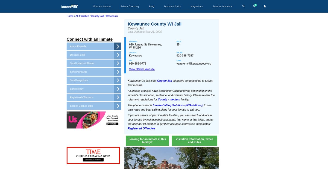Click the Home breadcrumb link
The width and height of the screenshot is (328, 169).
pyautogui.click(x=70, y=16)
